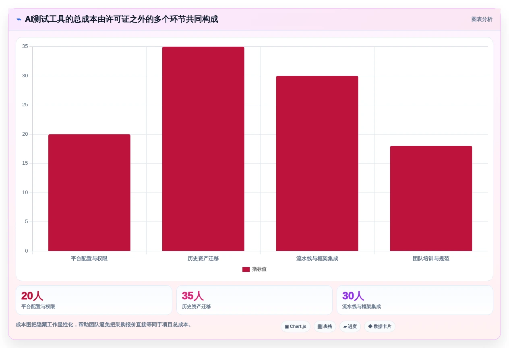This screenshot has height=348, width=509.
Task: Select the Chart.js tag chip
Action: click(x=296, y=327)
